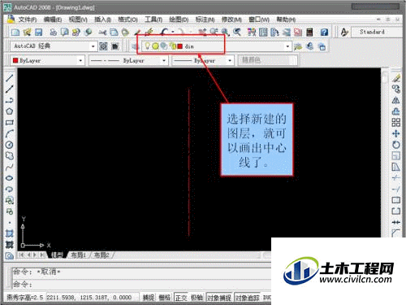Open the 标注(N) dimension menu
The image size is (406, 305).
point(205,20)
